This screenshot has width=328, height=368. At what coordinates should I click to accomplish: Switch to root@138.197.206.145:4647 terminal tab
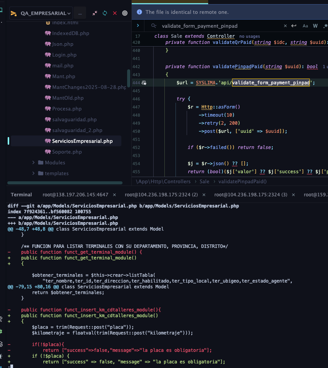pyautogui.click(x=75, y=194)
